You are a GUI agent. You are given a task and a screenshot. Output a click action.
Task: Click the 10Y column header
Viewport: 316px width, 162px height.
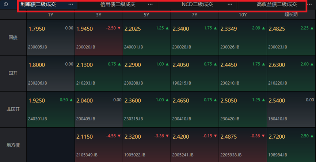pos(243,15)
